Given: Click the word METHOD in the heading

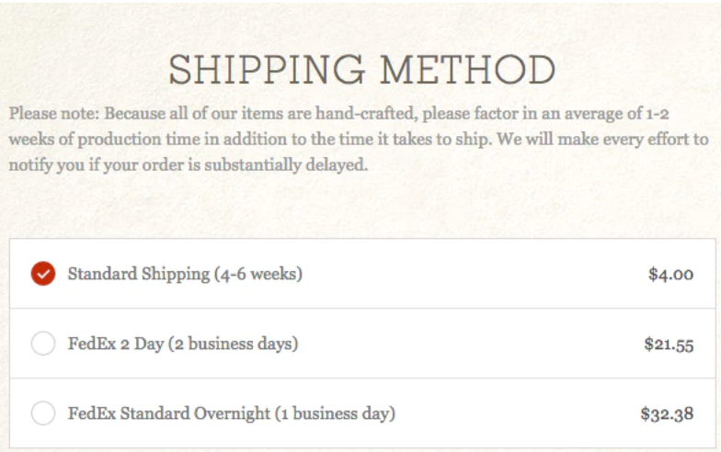Looking at the screenshot, I should pyautogui.click(x=468, y=70).
